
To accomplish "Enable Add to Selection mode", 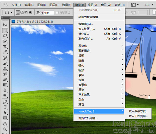I will pyautogui.click(x=22, y=12).
